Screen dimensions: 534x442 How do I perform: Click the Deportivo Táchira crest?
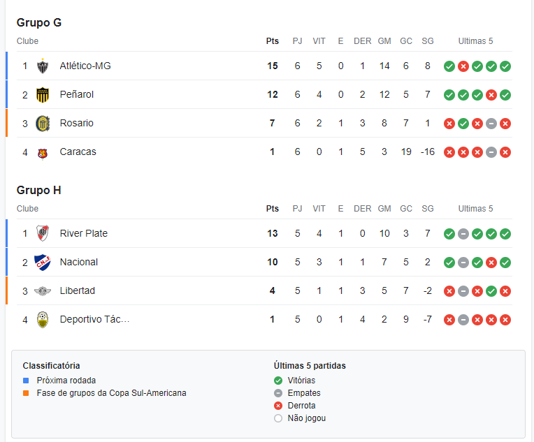tap(43, 320)
